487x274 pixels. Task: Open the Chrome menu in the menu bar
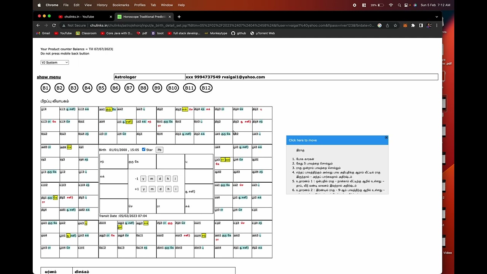(x=52, y=5)
